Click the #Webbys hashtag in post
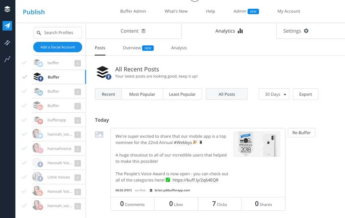 pos(183,143)
